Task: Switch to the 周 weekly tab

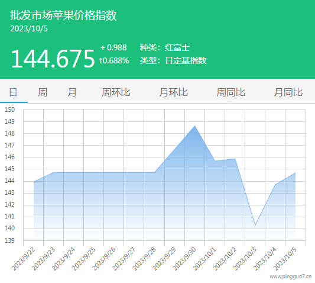Action: coord(43,92)
